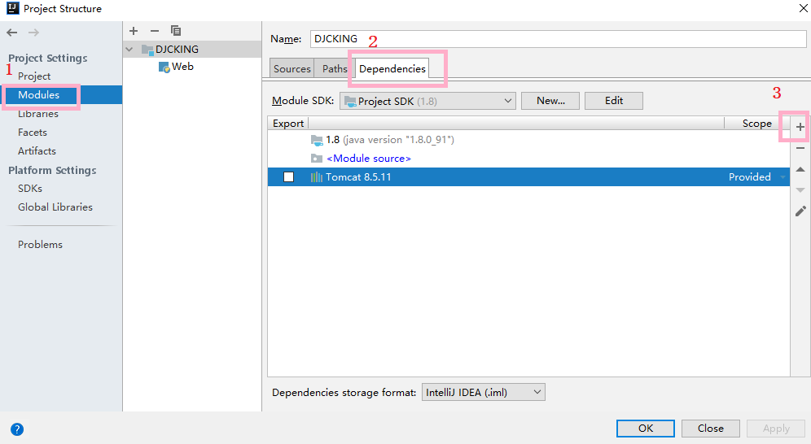This screenshot has width=811, height=444.
Task: Click the IntelliJ logo in title bar
Action: pos(12,8)
